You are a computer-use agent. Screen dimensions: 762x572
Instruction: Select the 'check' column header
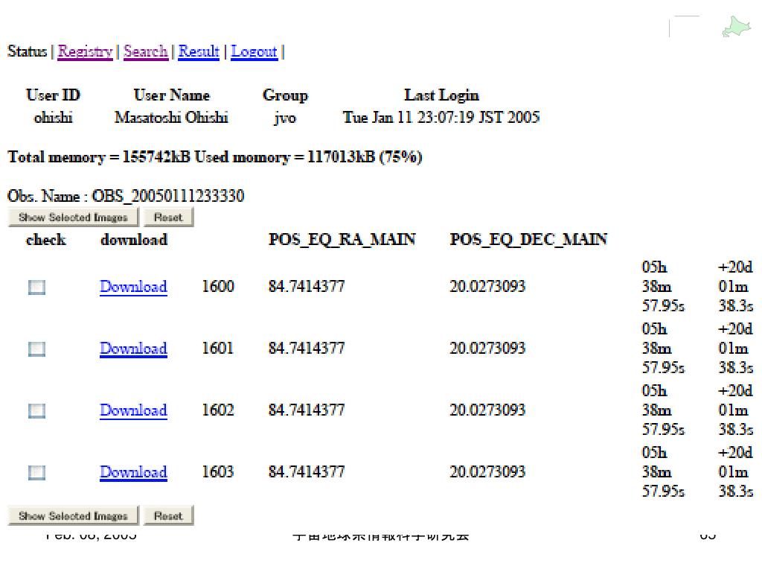pyautogui.click(x=45, y=239)
